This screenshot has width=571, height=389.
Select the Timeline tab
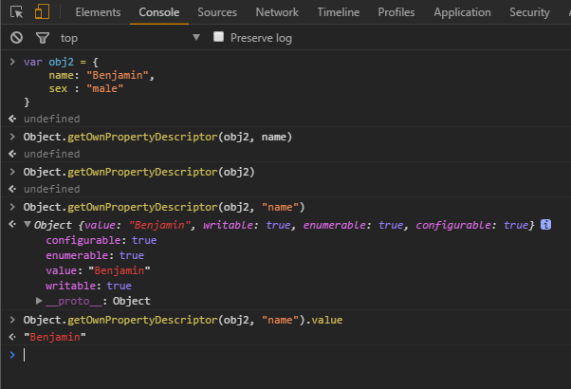(x=338, y=12)
